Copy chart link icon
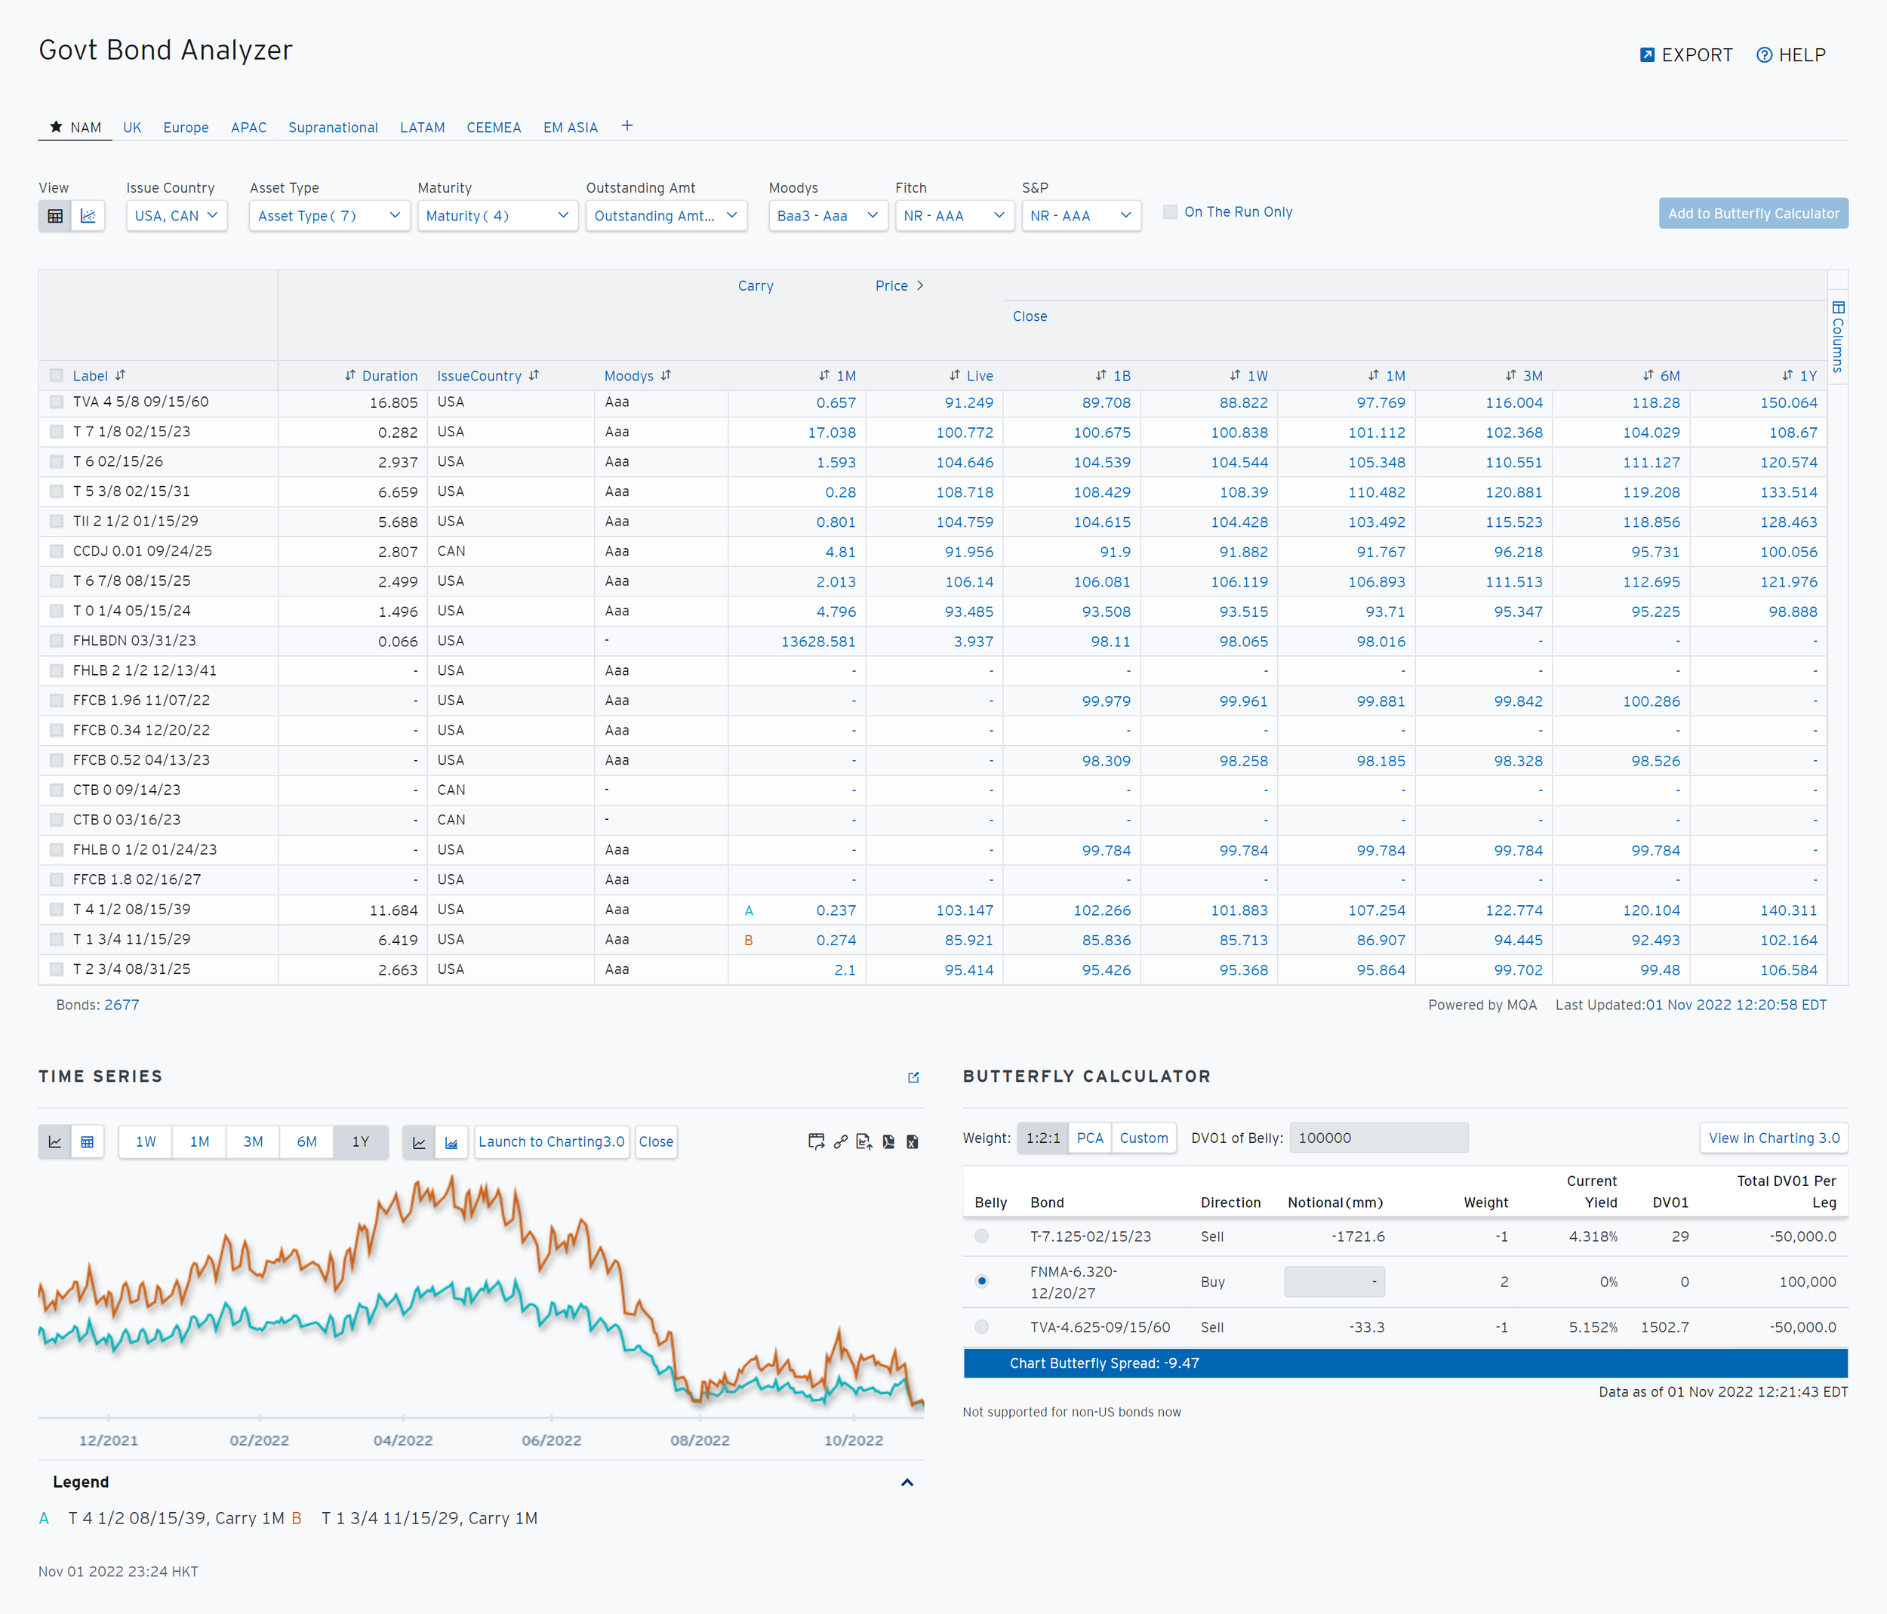The image size is (1887, 1614). point(841,1142)
